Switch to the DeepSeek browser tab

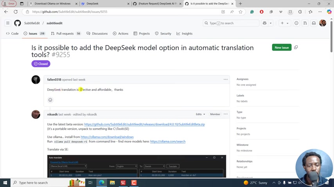pos(105,4)
